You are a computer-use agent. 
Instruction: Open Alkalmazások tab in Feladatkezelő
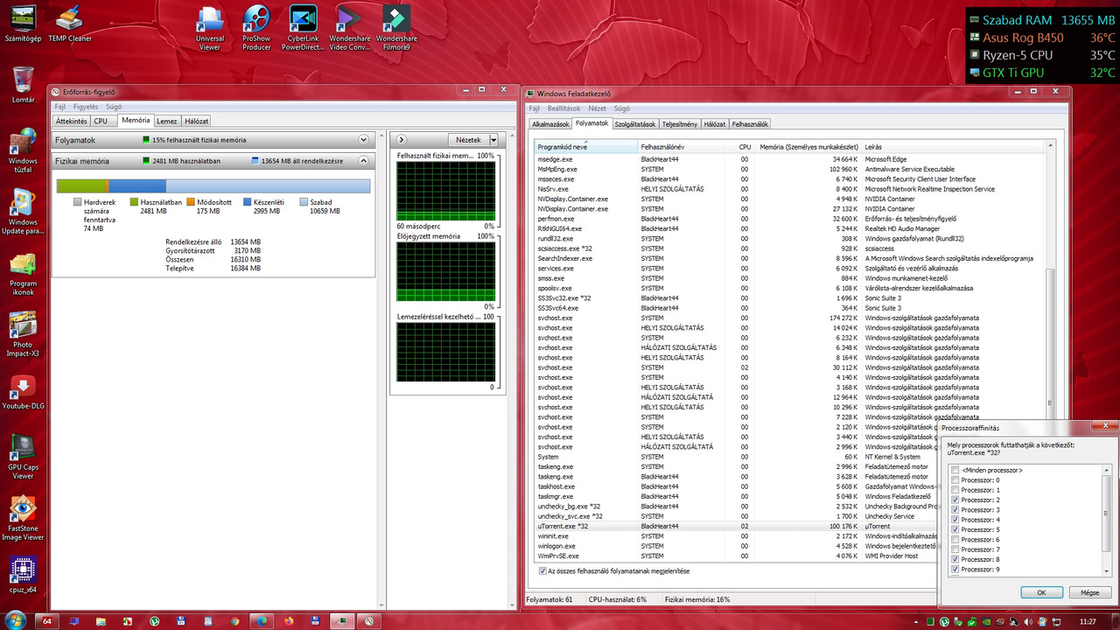click(x=550, y=124)
